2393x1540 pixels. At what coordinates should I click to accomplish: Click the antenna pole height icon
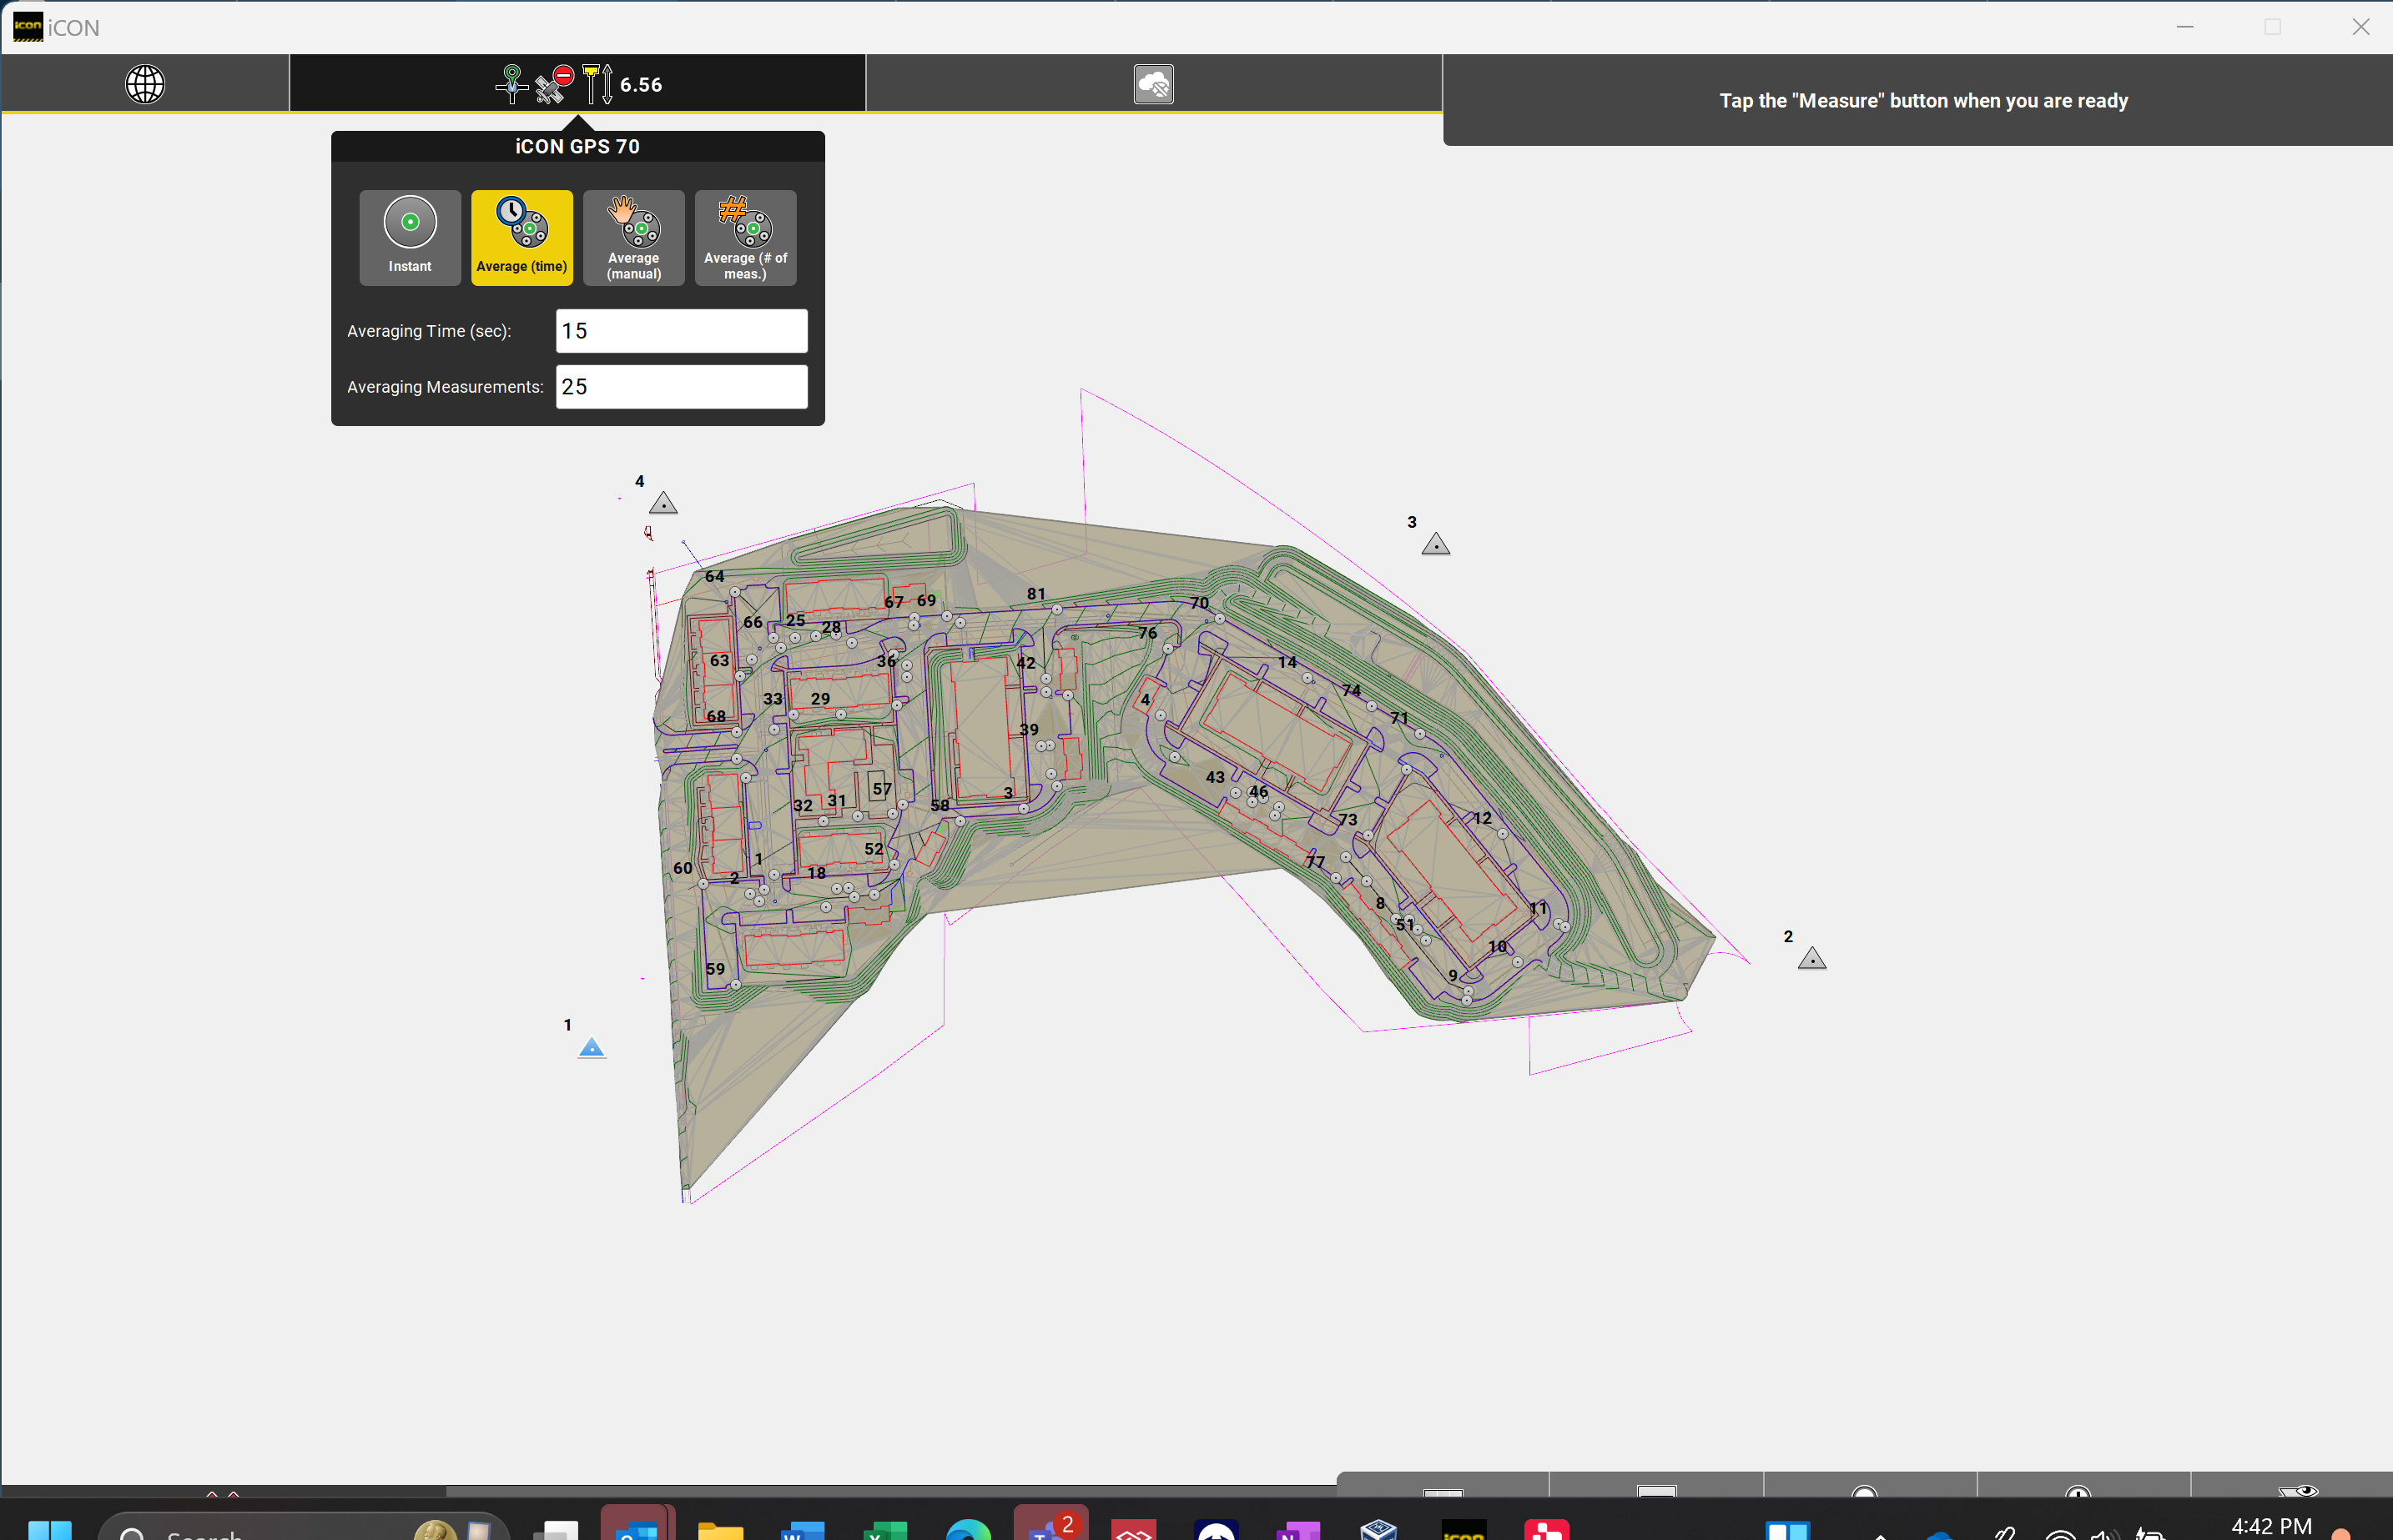click(x=597, y=84)
